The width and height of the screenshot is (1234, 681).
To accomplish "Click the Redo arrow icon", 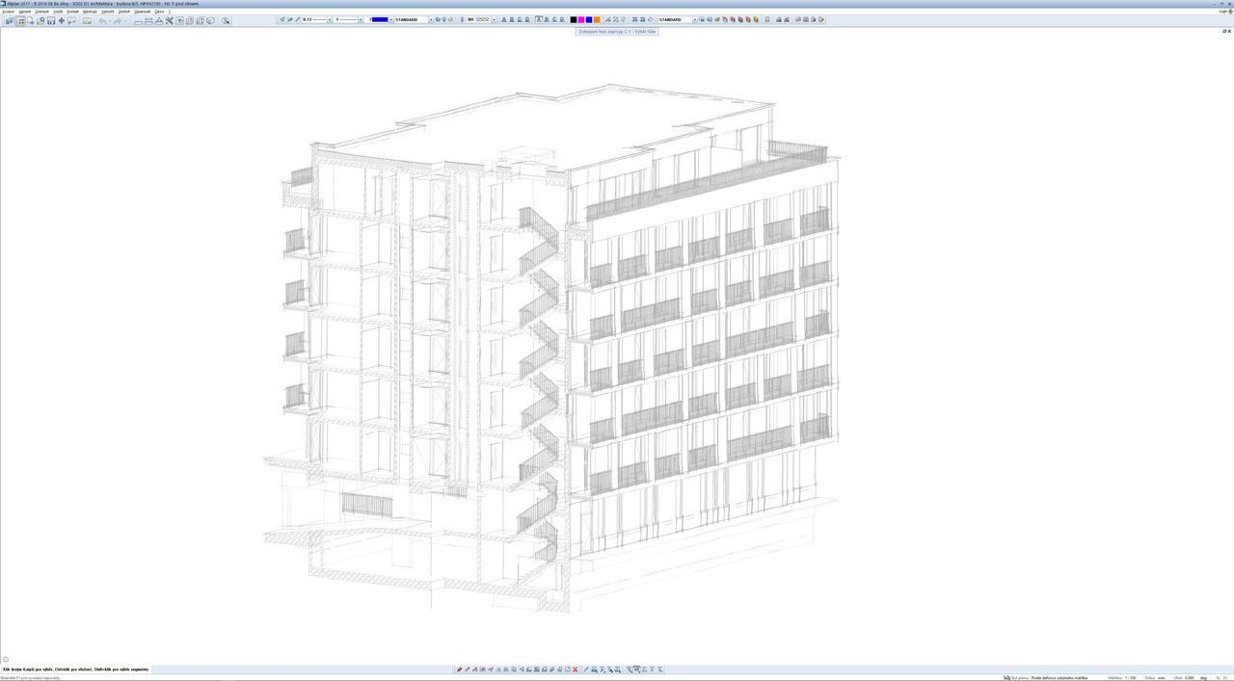I will point(118,20).
